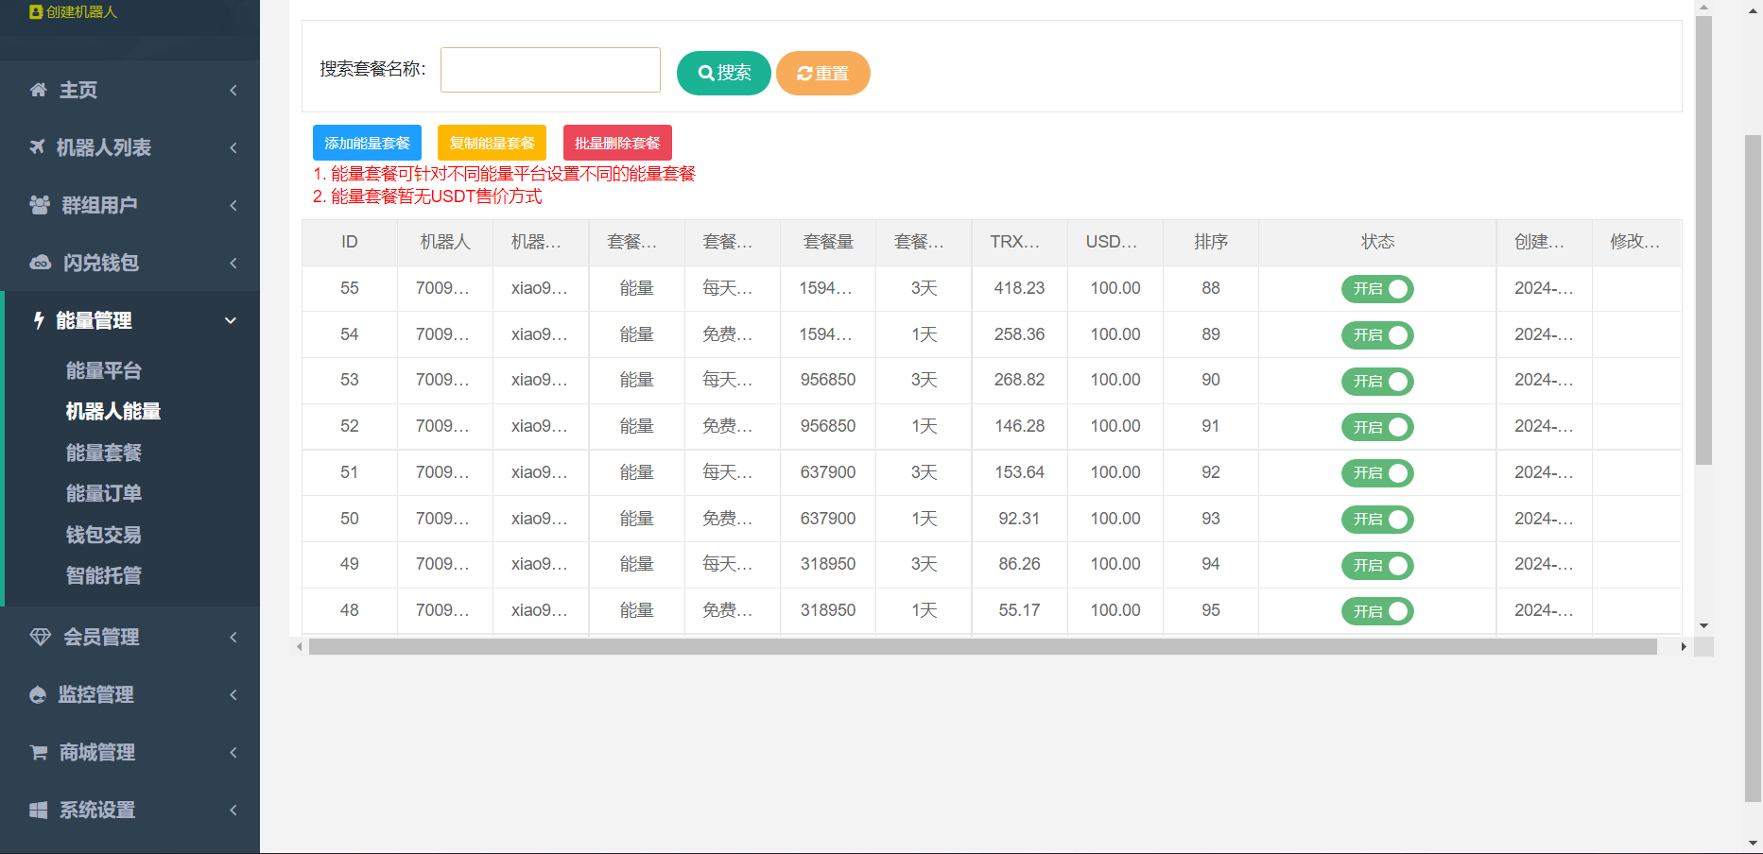Click the yellow 复制能量套餐 button
The image size is (1763, 854).
pos(492,143)
